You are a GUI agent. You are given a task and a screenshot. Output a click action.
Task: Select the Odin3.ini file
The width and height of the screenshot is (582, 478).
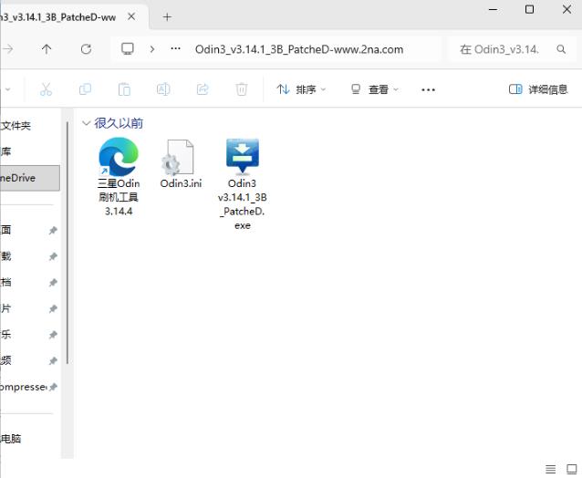click(x=181, y=163)
